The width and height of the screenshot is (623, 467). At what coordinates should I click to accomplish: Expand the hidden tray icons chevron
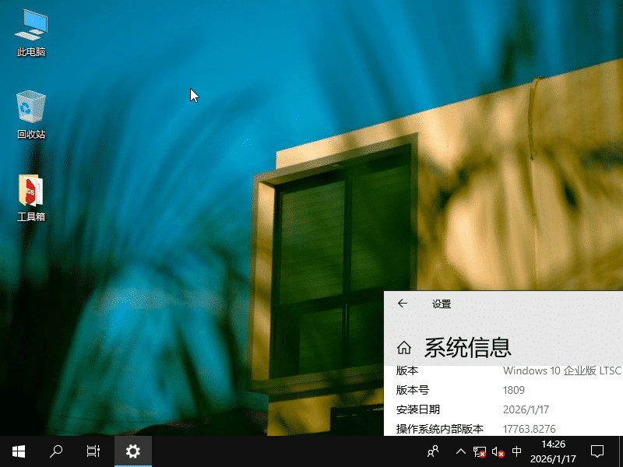pos(460,451)
